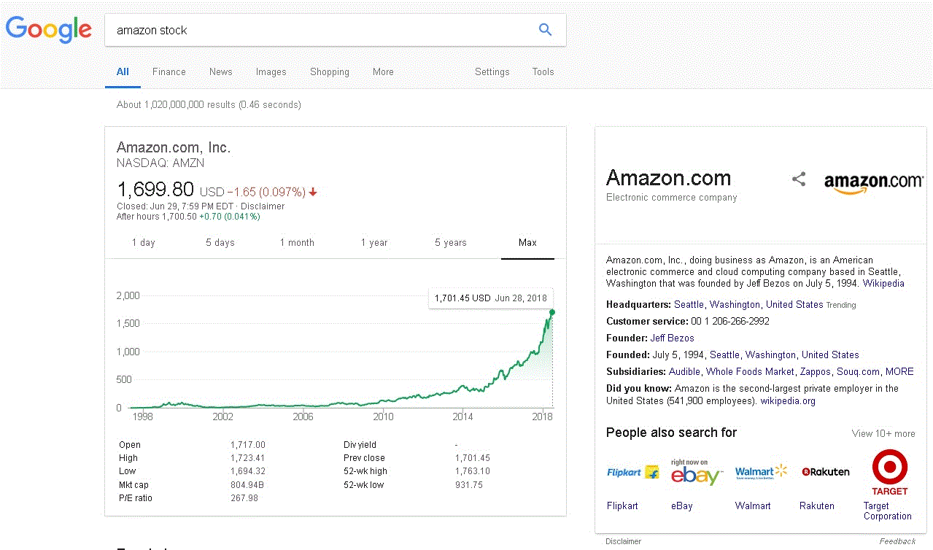Switch to the Finance tab

pyautogui.click(x=169, y=71)
